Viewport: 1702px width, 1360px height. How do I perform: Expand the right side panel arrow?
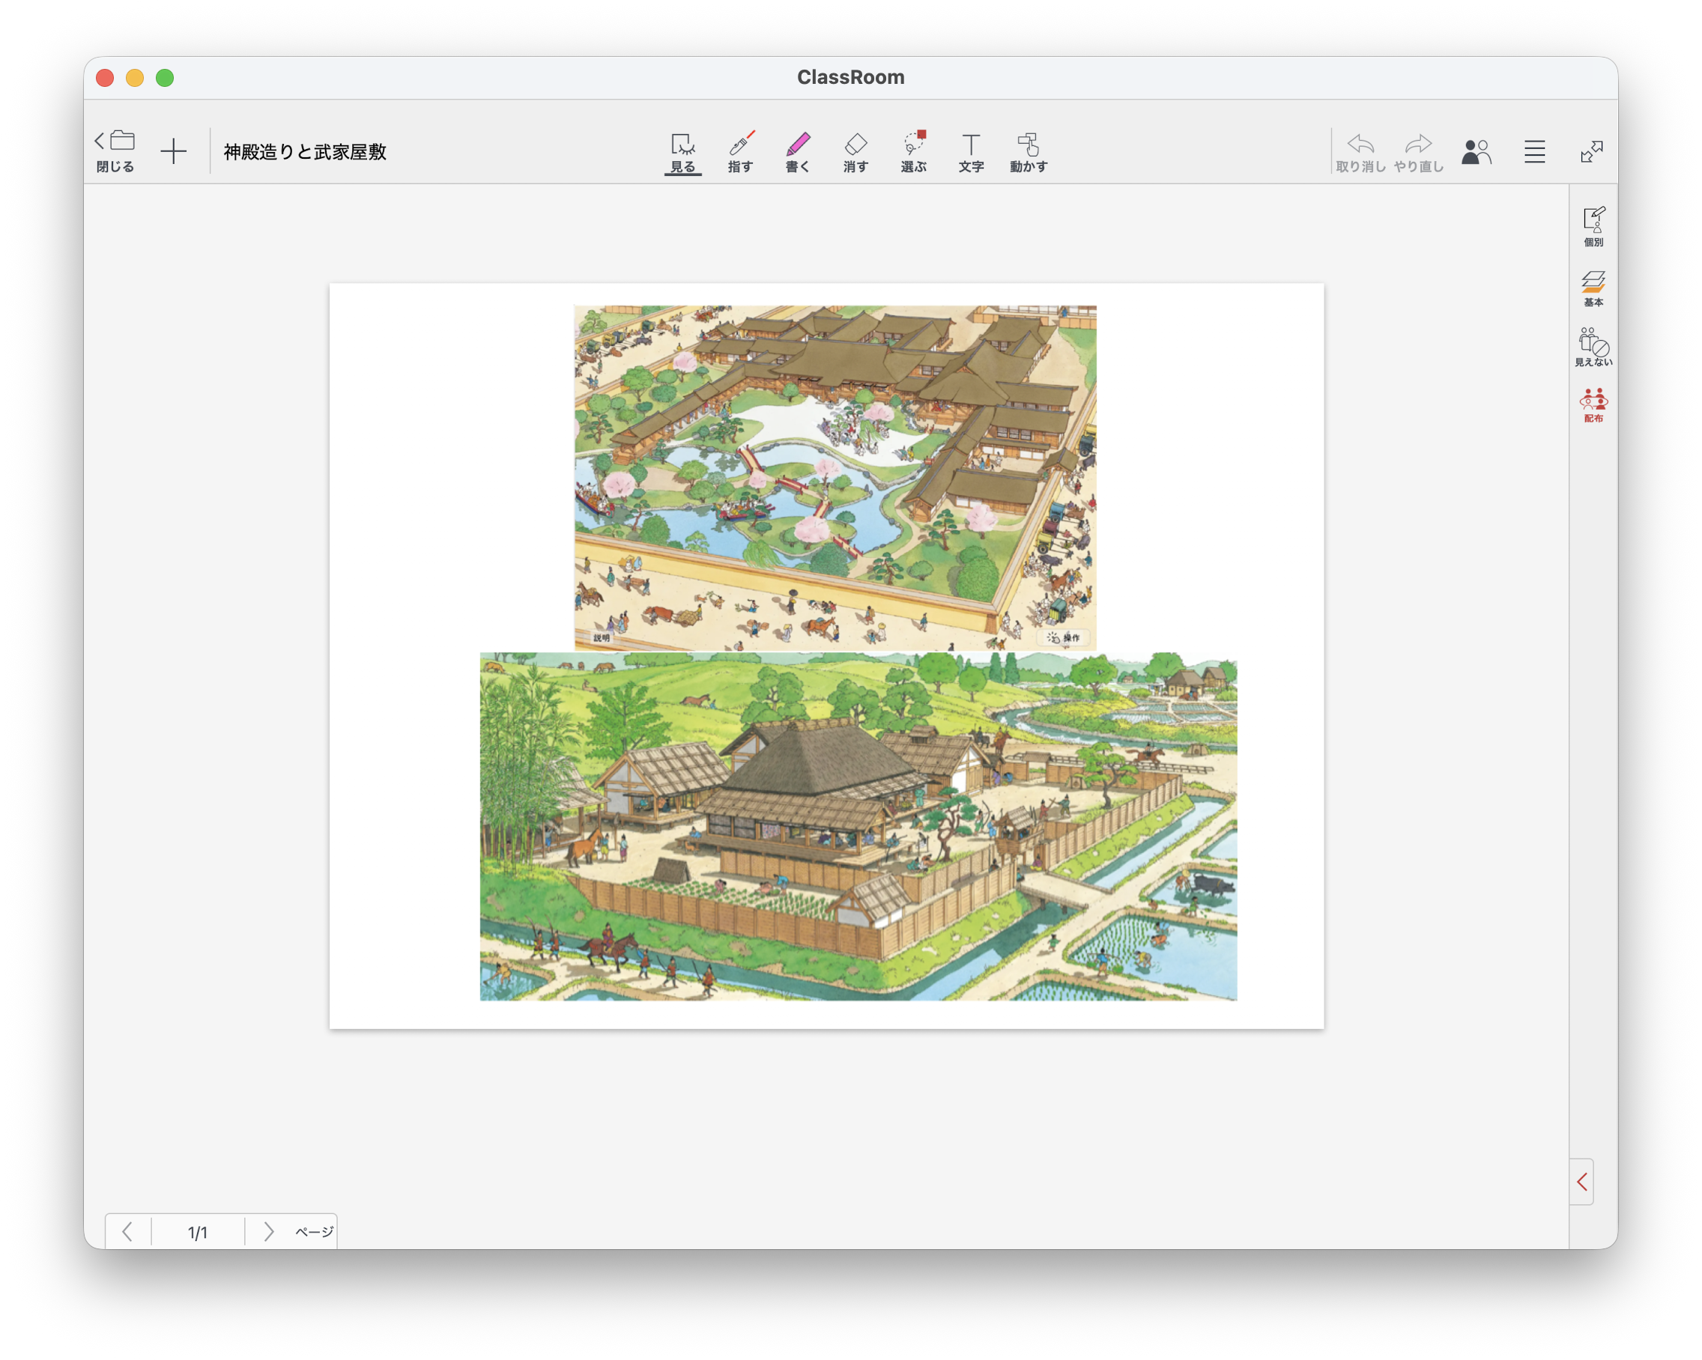1581,1181
